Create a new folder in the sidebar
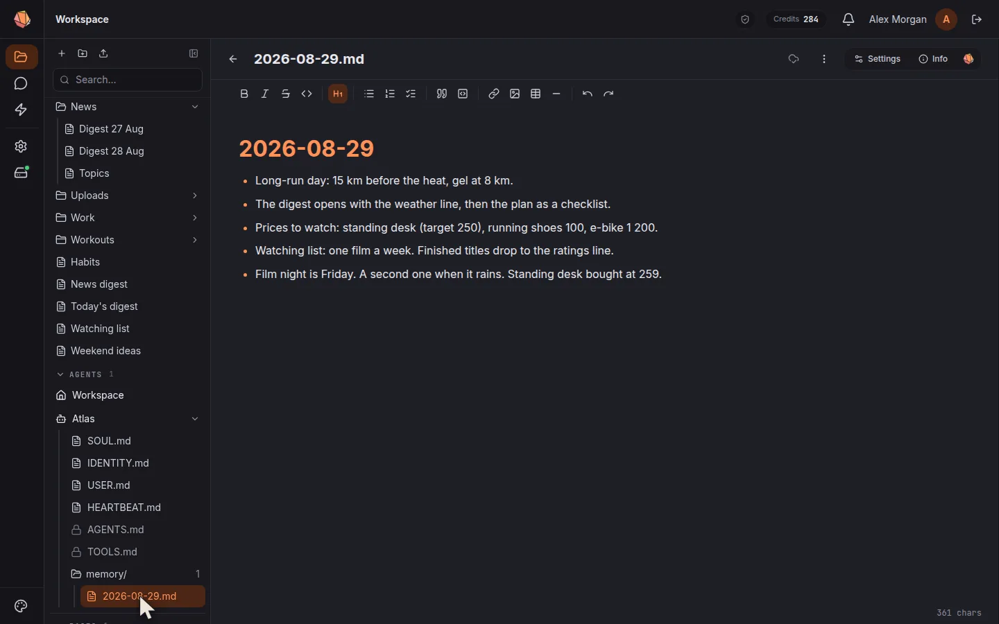 pyautogui.click(x=83, y=53)
